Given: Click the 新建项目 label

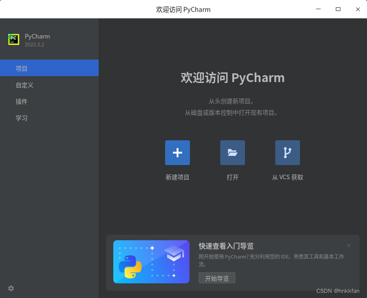Looking at the screenshot, I should click(x=177, y=177).
